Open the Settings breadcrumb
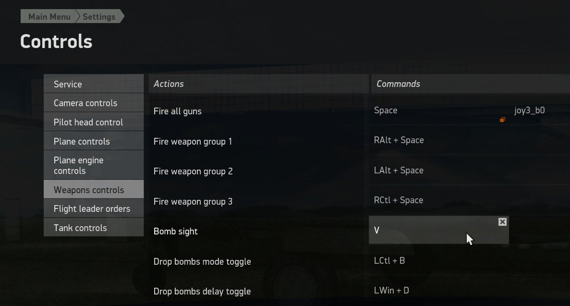Viewport: 570px width, 306px height. (99, 17)
